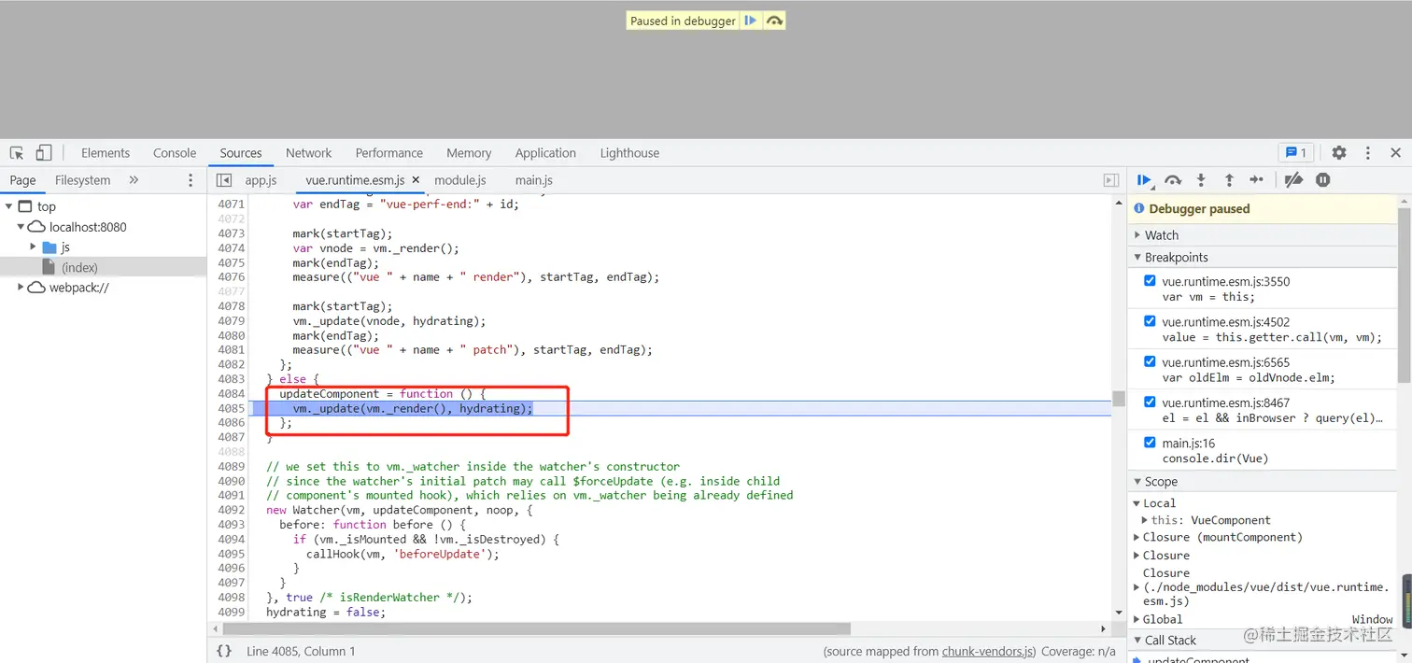The height and width of the screenshot is (663, 1412).
Task: Click the debugger sidebar vertical scrollbar
Action: pos(1405,294)
